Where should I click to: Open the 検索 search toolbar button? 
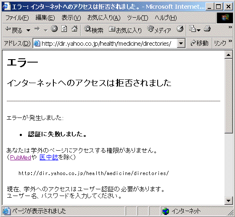[94, 29]
